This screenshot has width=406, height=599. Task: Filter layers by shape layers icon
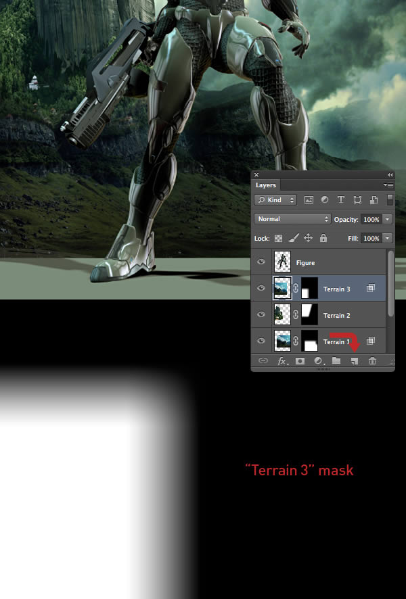(357, 200)
